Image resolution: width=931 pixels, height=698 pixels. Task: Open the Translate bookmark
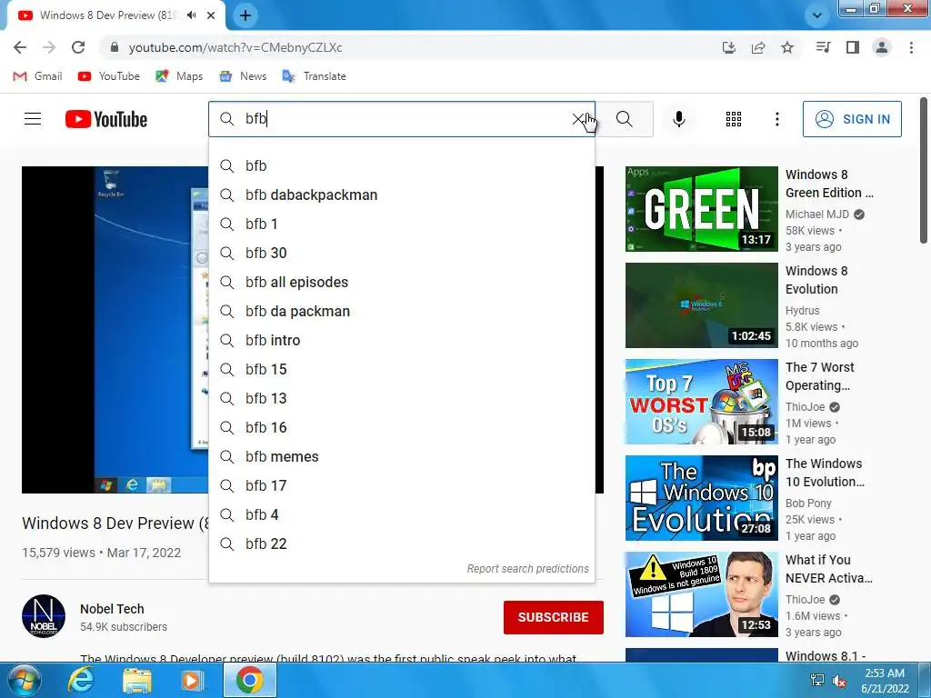click(x=314, y=76)
